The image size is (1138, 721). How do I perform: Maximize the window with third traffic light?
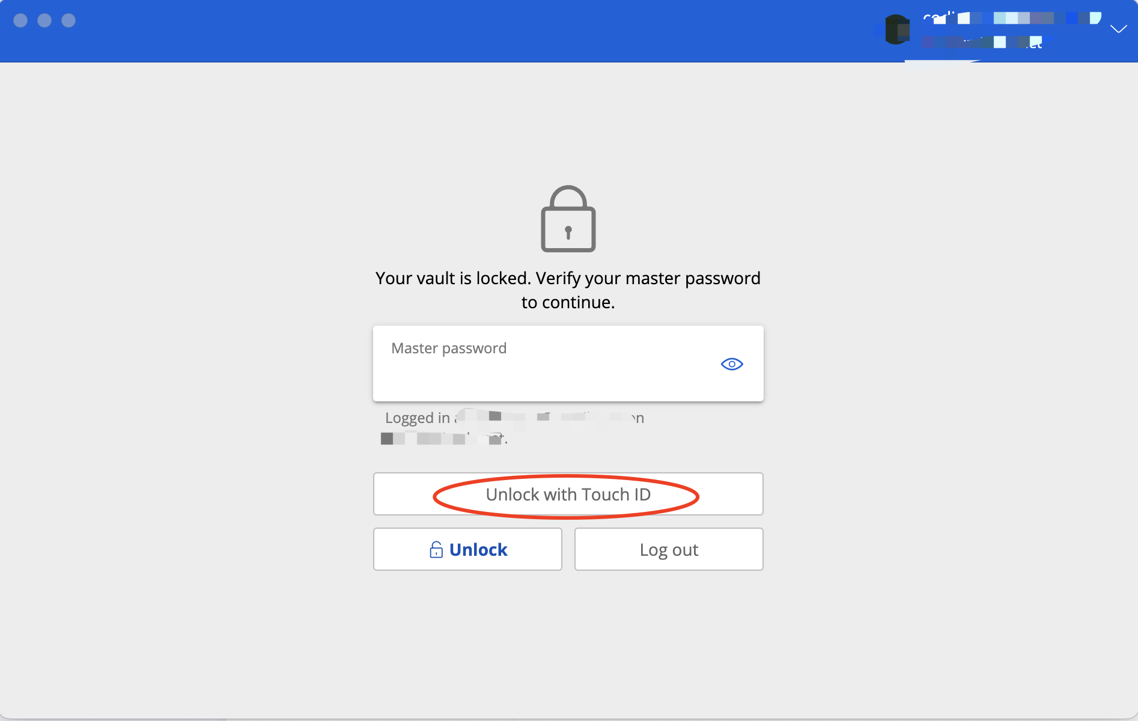click(68, 20)
